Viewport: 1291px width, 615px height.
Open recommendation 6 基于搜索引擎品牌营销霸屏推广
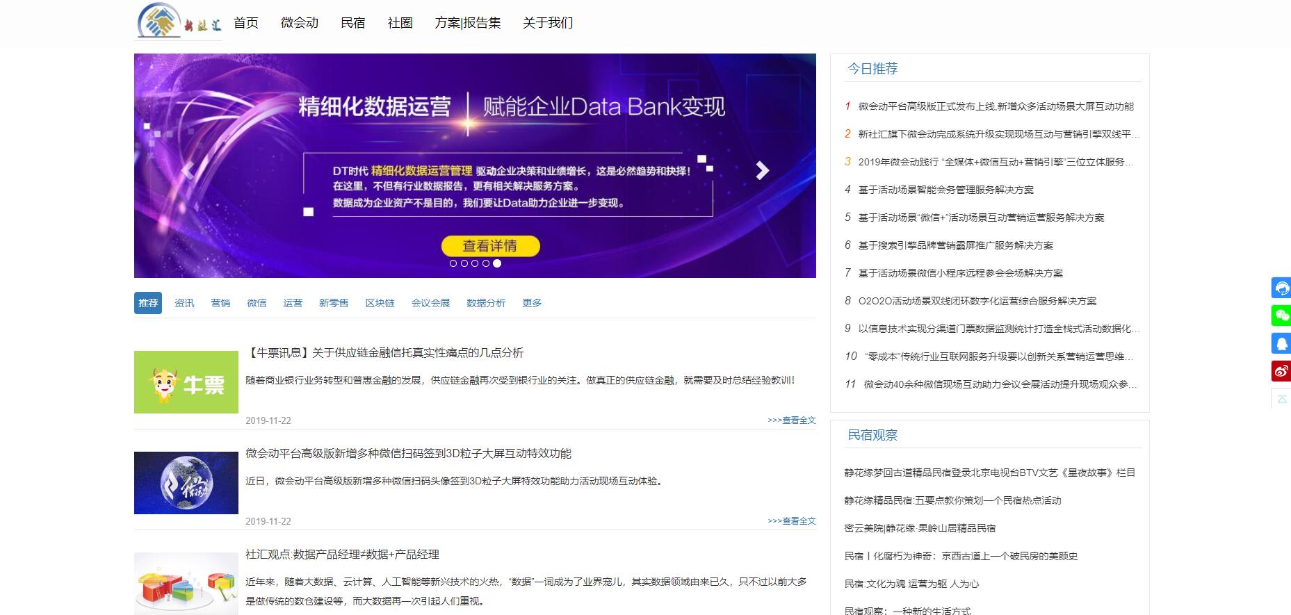[955, 245]
